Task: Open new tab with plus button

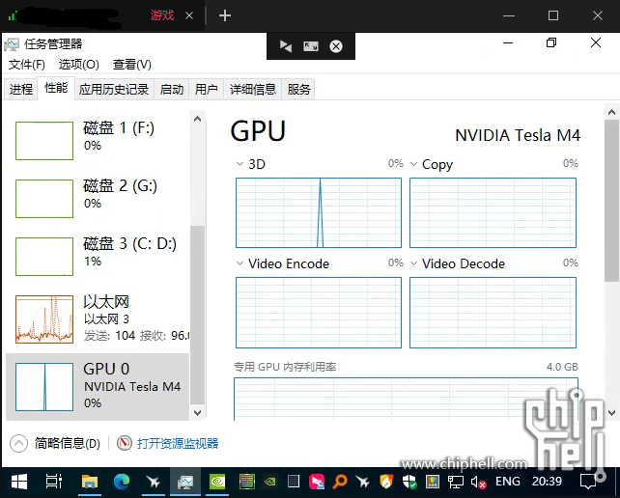Action: pyautogui.click(x=225, y=15)
